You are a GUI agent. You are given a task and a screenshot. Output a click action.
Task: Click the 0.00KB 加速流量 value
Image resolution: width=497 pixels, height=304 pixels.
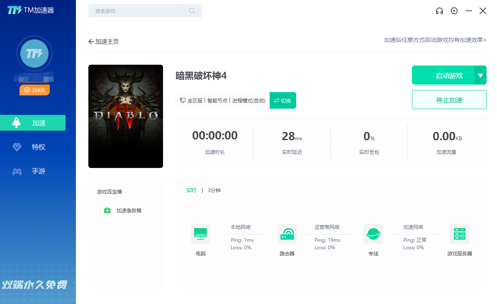click(x=447, y=136)
